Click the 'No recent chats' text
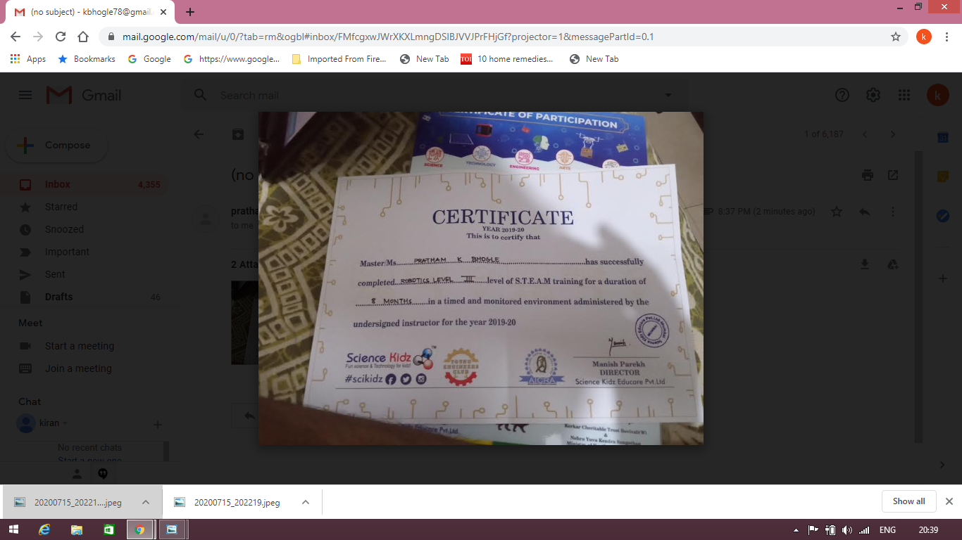962x540 pixels. click(89, 448)
